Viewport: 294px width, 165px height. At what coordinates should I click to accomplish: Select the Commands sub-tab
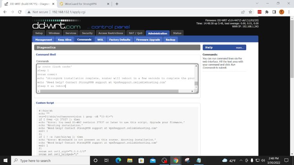click(84, 39)
